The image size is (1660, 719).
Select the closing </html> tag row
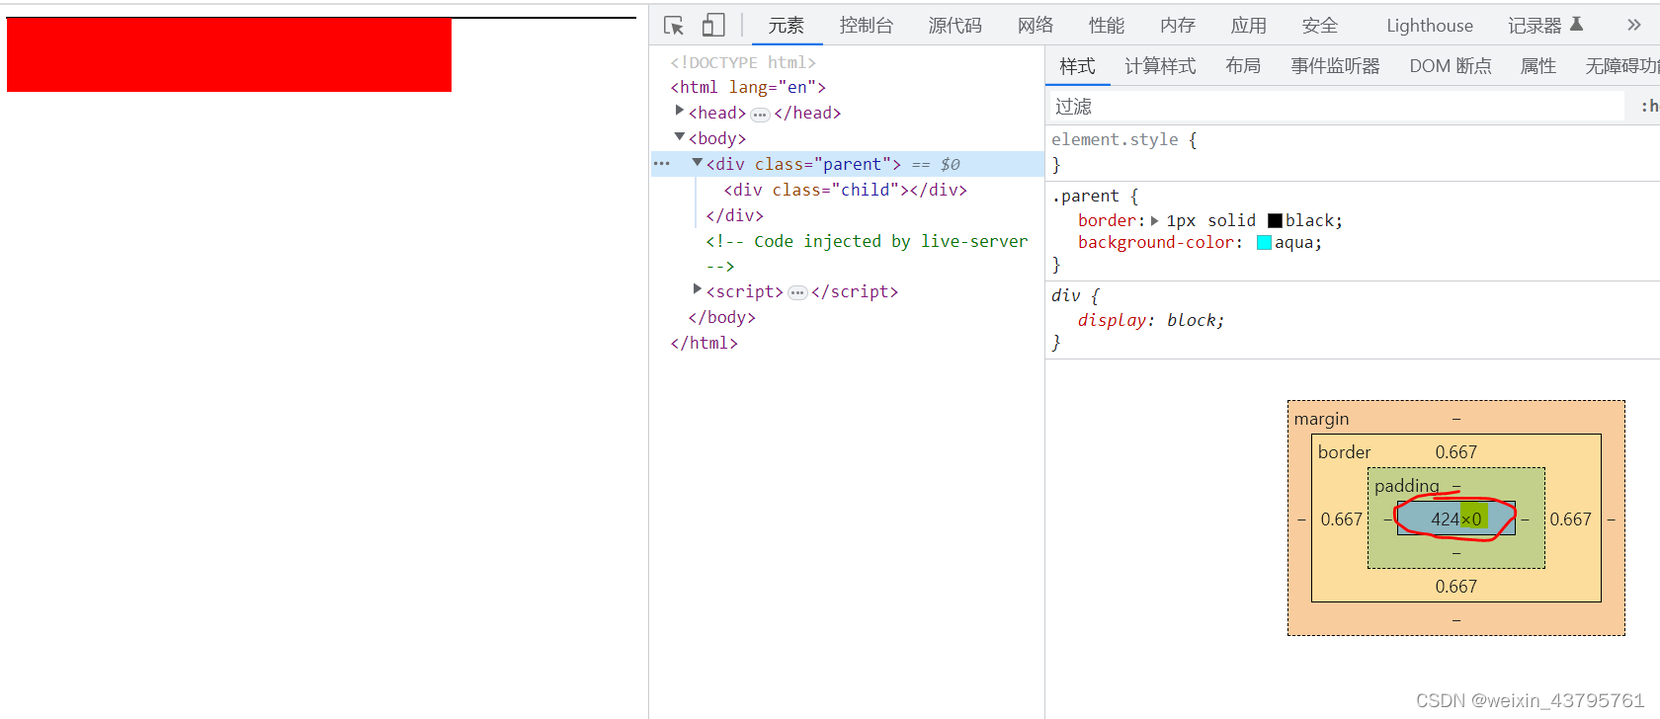704,343
